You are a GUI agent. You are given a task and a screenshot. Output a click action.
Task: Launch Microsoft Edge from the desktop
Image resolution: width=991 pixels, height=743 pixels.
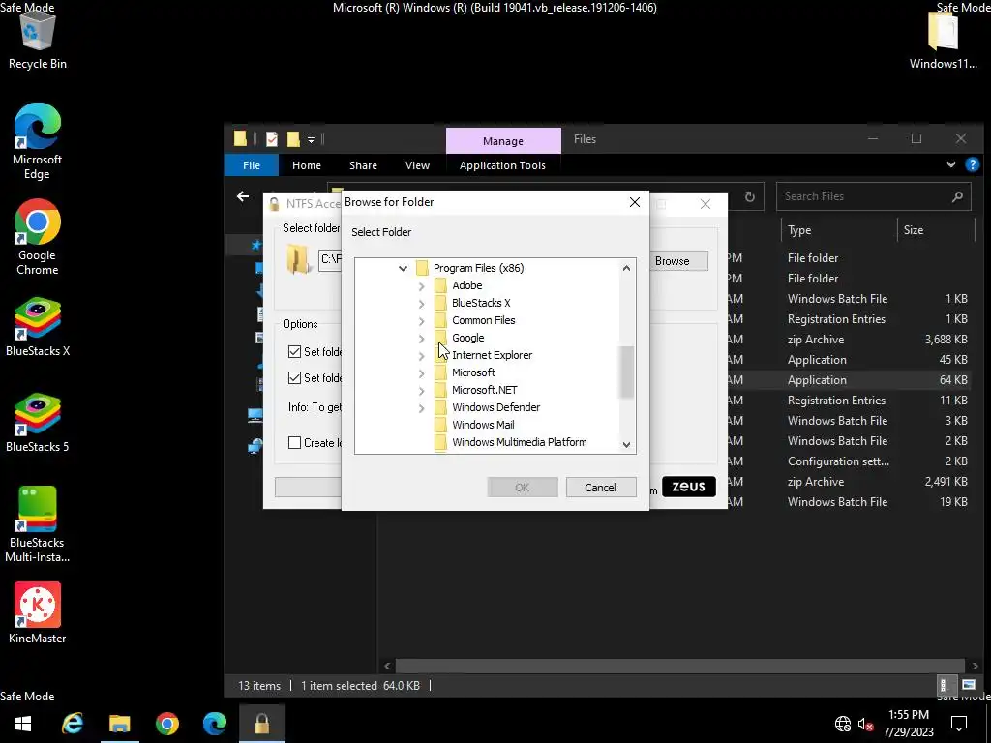point(38,141)
